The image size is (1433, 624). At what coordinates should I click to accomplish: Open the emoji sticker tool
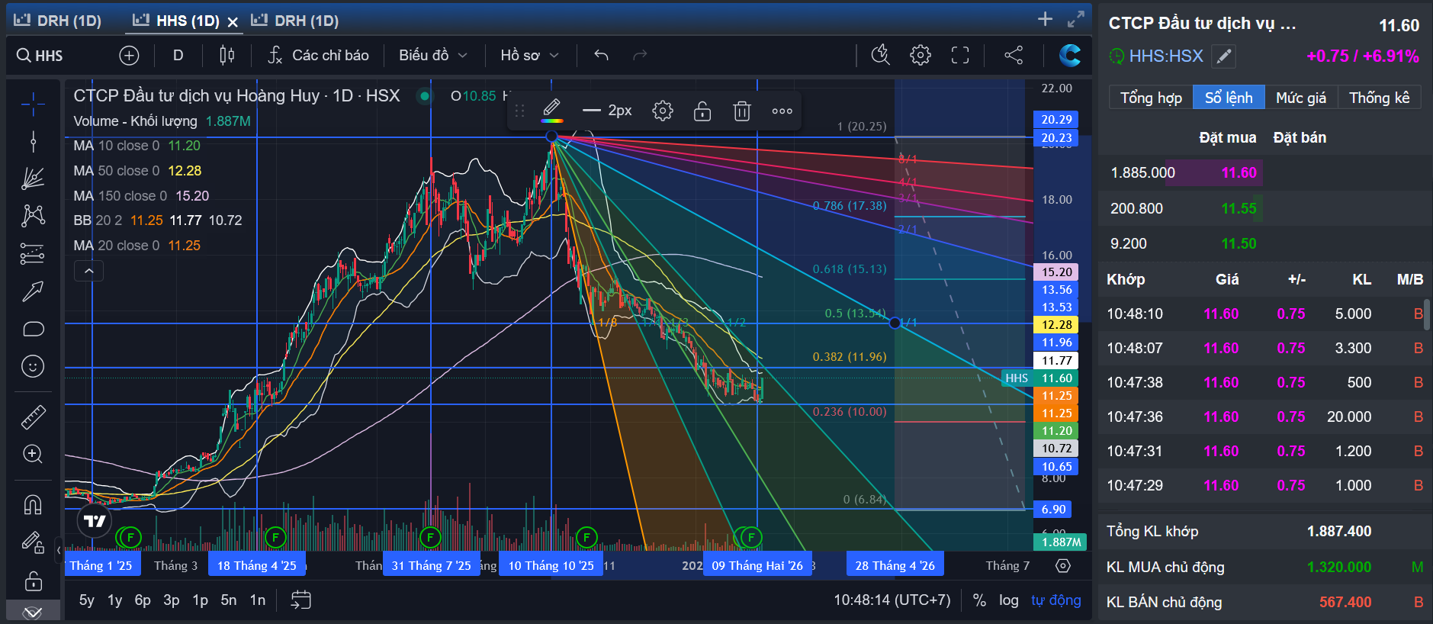33,366
